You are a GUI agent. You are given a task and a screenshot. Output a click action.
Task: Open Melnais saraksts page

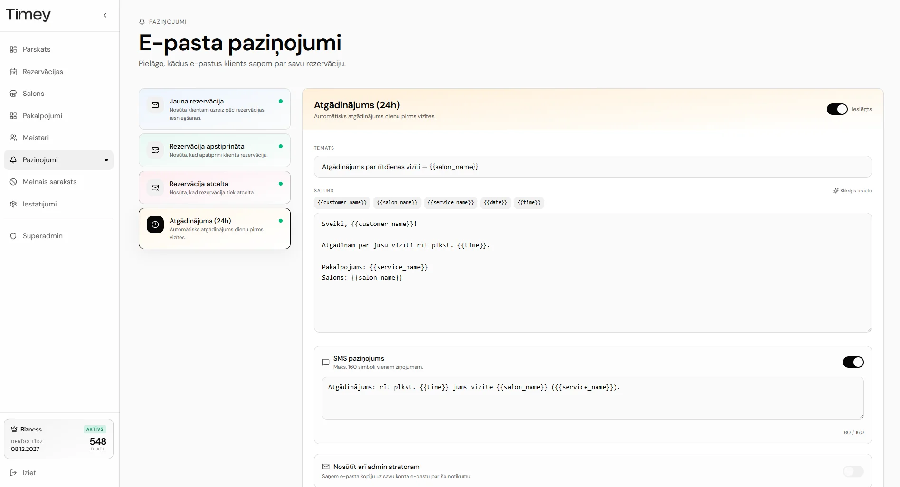tap(59, 182)
